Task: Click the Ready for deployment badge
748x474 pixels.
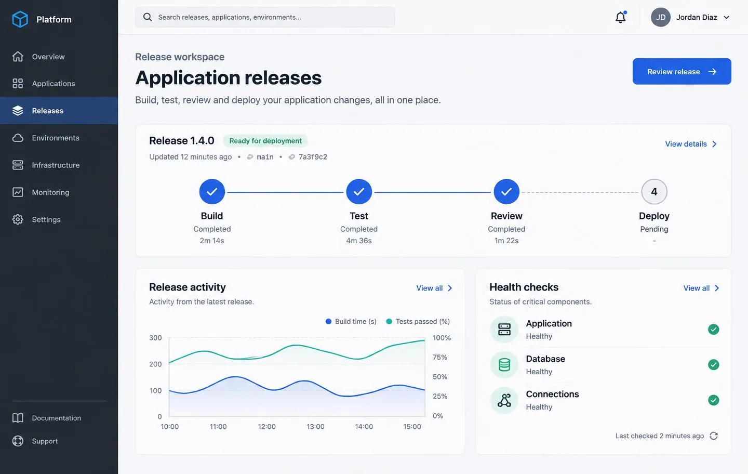Action: pos(265,141)
